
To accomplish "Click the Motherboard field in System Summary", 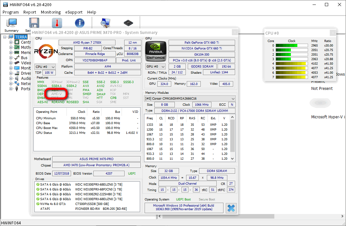I will tap(96, 159).
